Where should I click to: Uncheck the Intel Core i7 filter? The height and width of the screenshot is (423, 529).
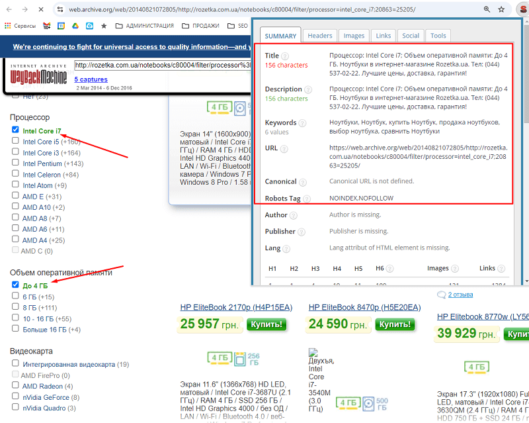[15, 129]
